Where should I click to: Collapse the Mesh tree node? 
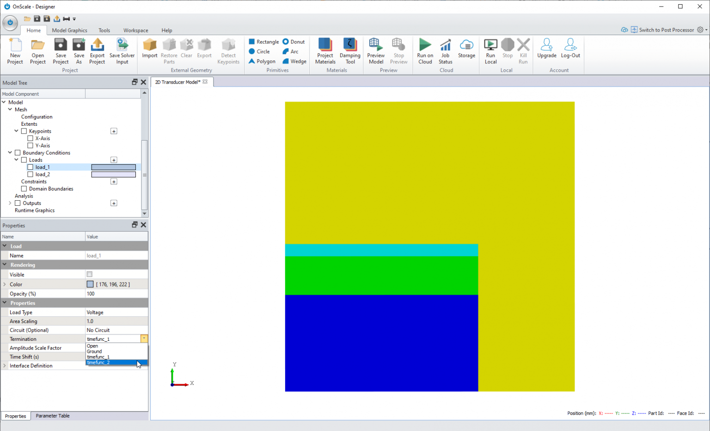pyautogui.click(x=10, y=109)
